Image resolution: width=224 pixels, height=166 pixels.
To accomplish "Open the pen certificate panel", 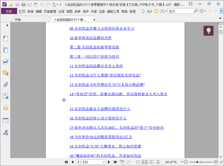I will click(x=6, y=133).
